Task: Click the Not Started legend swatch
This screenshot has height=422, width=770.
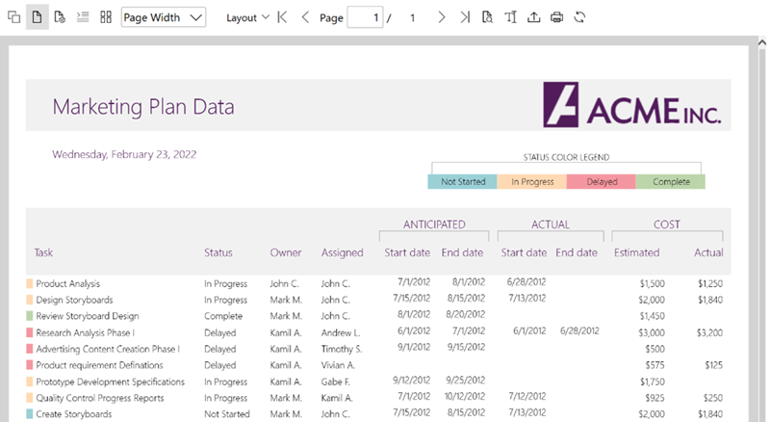Action: coord(463,181)
